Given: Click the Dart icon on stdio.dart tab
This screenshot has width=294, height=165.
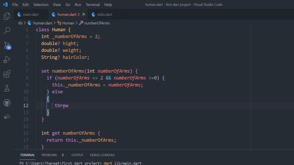Looking at the screenshot, I should (x=93, y=14).
